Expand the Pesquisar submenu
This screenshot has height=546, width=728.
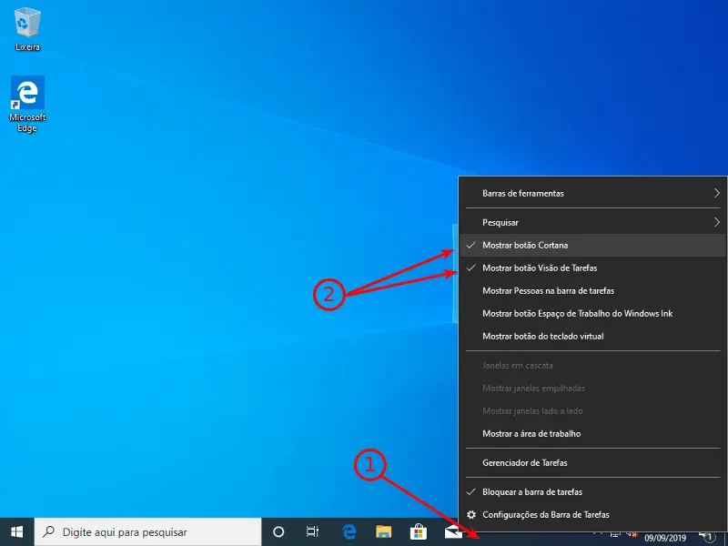click(593, 222)
